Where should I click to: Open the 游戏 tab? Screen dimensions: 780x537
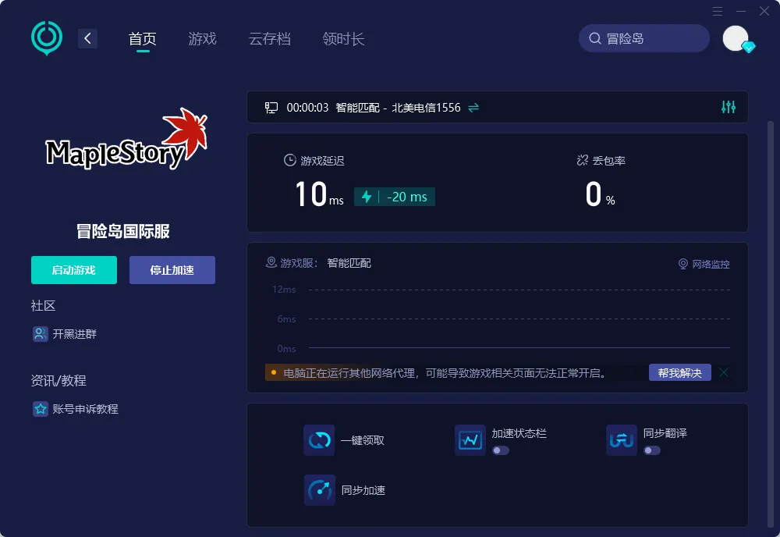(203, 39)
